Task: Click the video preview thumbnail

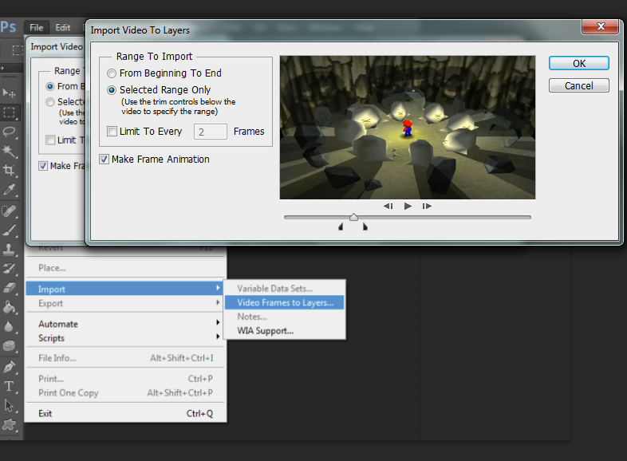Action: [408, 128]
